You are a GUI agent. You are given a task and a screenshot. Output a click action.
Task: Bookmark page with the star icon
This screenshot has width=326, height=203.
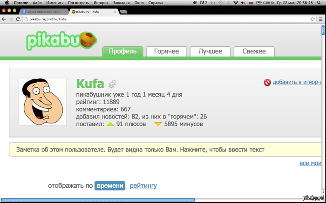coord(313,19)
